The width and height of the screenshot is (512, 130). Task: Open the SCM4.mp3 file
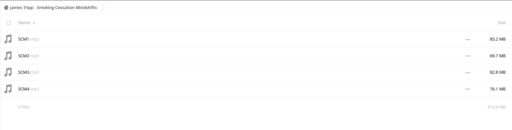coord(28,89)
